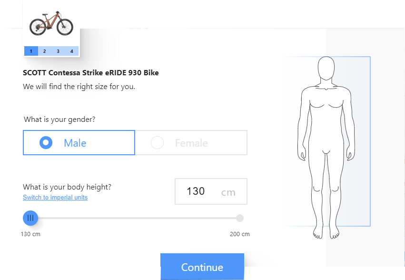Switch to imperial units
This screenshot has height=280, width=405.
[55, 197]
